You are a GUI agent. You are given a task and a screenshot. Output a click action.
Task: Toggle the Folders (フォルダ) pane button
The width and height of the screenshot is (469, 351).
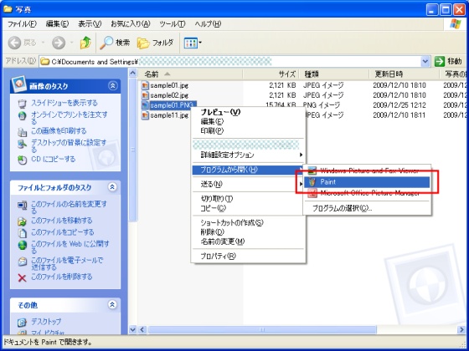[x=155, y=43]
